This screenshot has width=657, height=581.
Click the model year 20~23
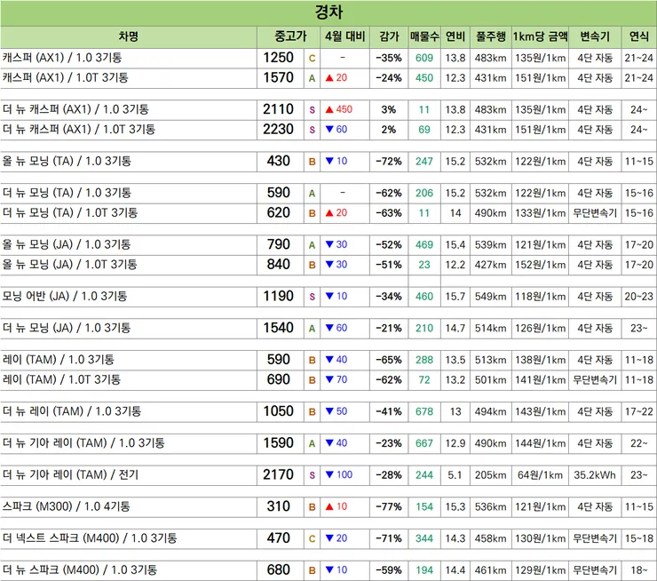click(639, 297)
